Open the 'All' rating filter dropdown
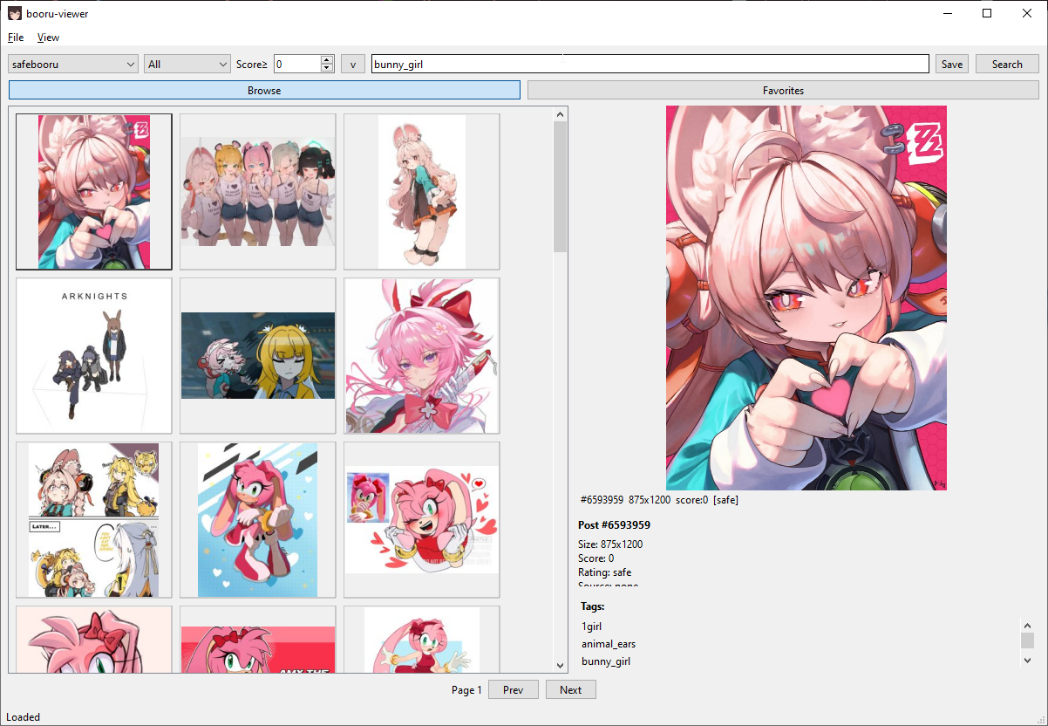This screenshot has width=1048, height=726. click(187, 63)
